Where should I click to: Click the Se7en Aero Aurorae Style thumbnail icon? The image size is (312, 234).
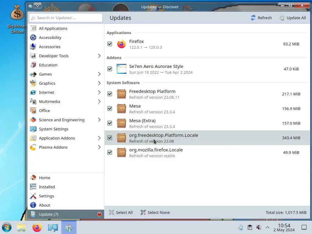click(x=121, y=69)
